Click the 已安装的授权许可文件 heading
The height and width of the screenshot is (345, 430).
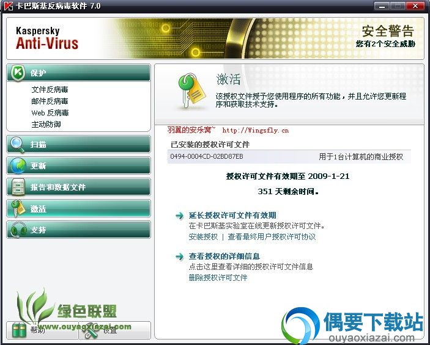coord(210,145)
